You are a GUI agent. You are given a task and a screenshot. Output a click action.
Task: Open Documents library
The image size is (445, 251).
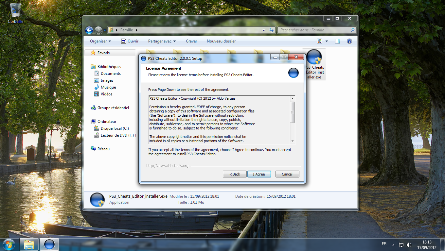(x=111, y=74)
